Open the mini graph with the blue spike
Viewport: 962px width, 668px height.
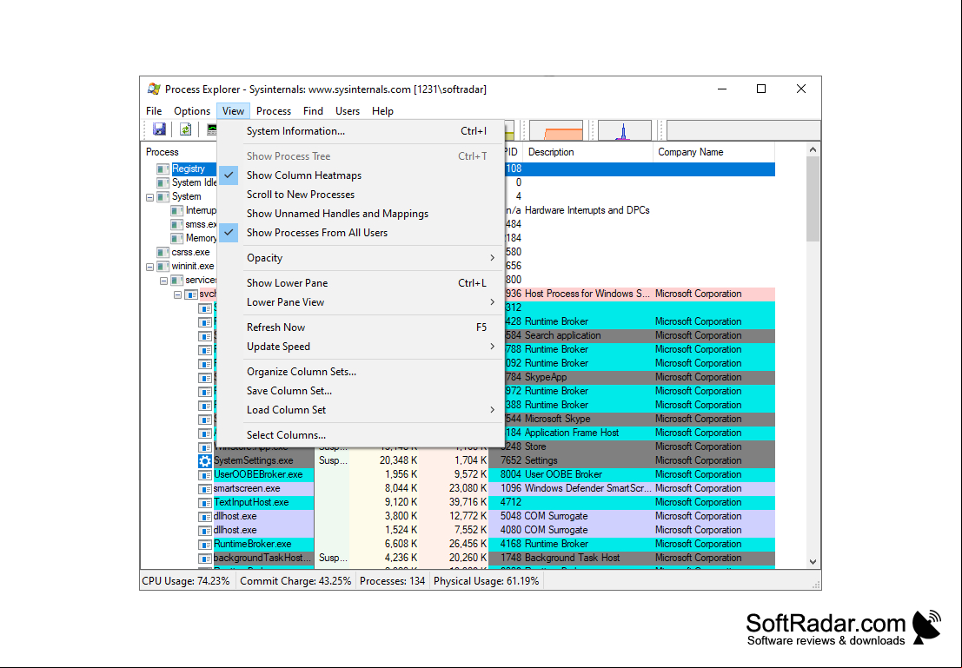625,130
